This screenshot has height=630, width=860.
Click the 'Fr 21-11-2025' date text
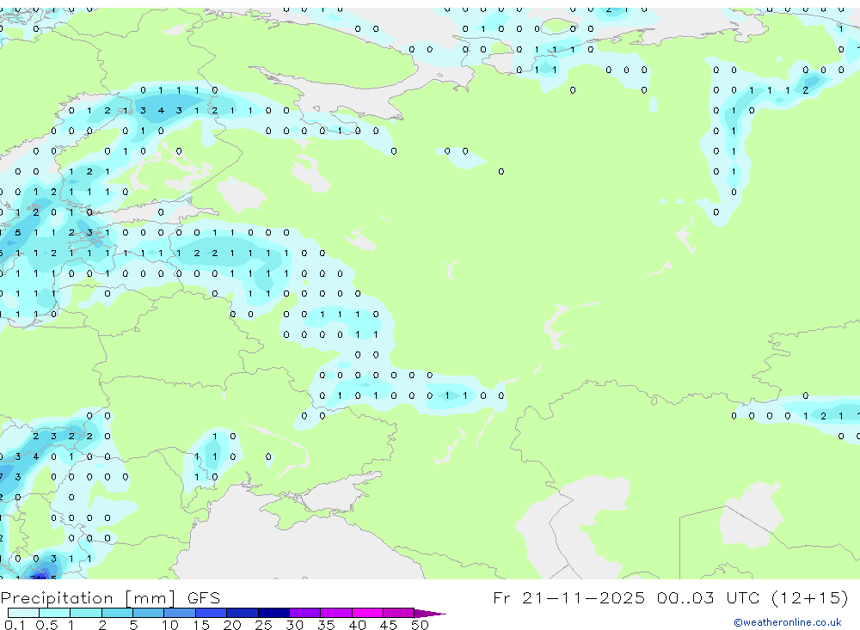568,597
